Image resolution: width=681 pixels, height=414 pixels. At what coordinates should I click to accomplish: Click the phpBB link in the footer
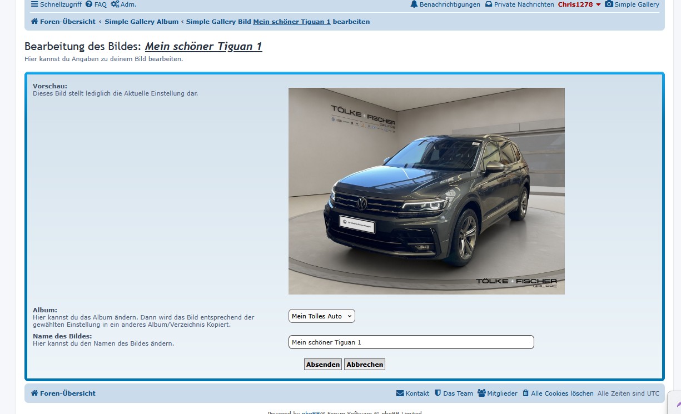click(311, 413)
